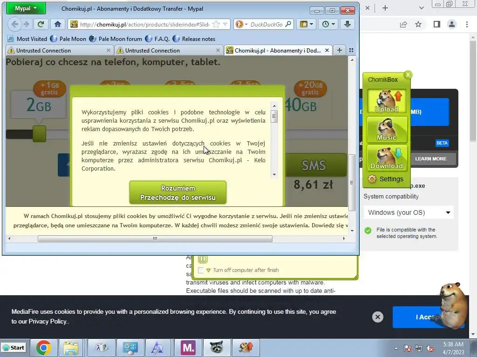Screen dimensions: 477x357
Task: Open the Release notes bookmark
Action: coord(194,39)
